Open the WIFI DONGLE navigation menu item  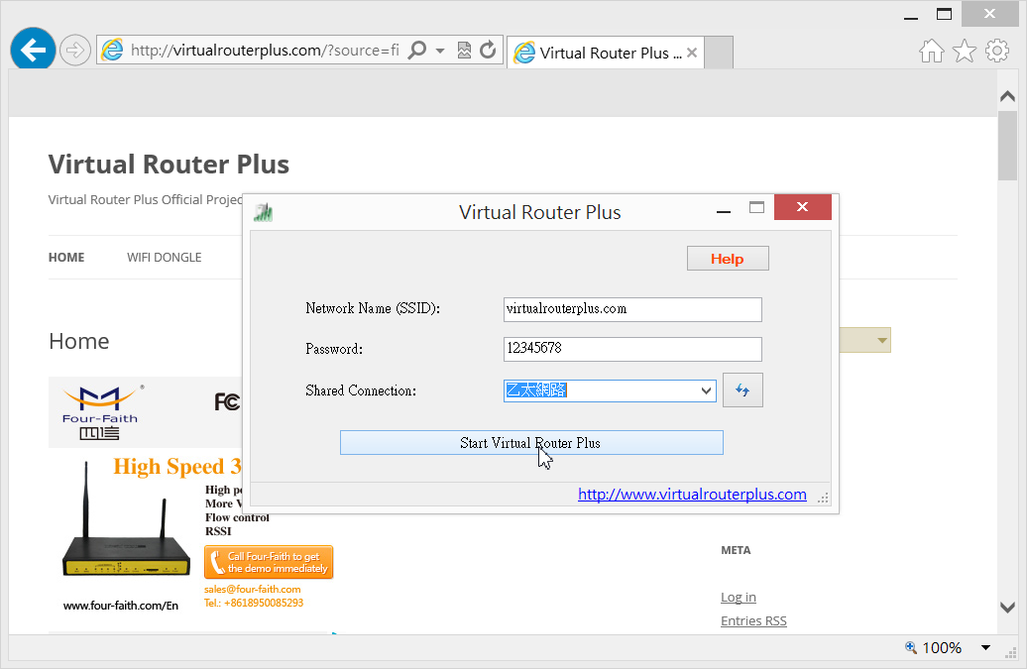(x=164, y=258)
